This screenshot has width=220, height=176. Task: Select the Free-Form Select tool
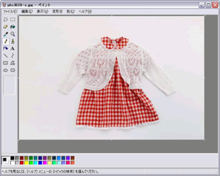click(5, 20)
